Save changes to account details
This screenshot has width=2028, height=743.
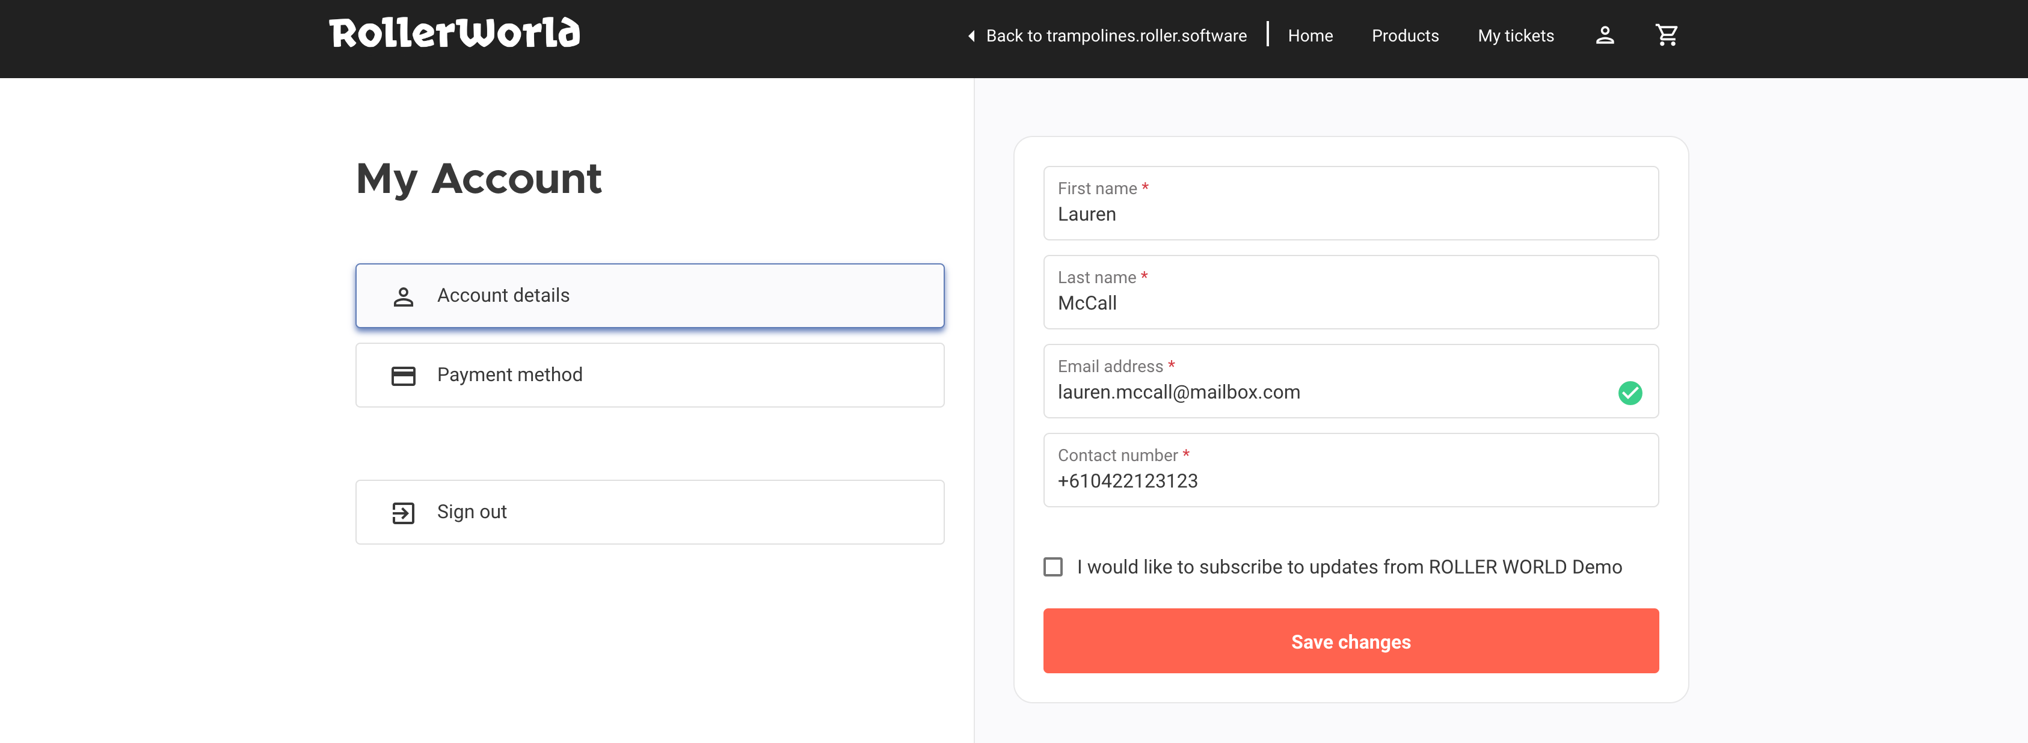(x=1350, y=641)
